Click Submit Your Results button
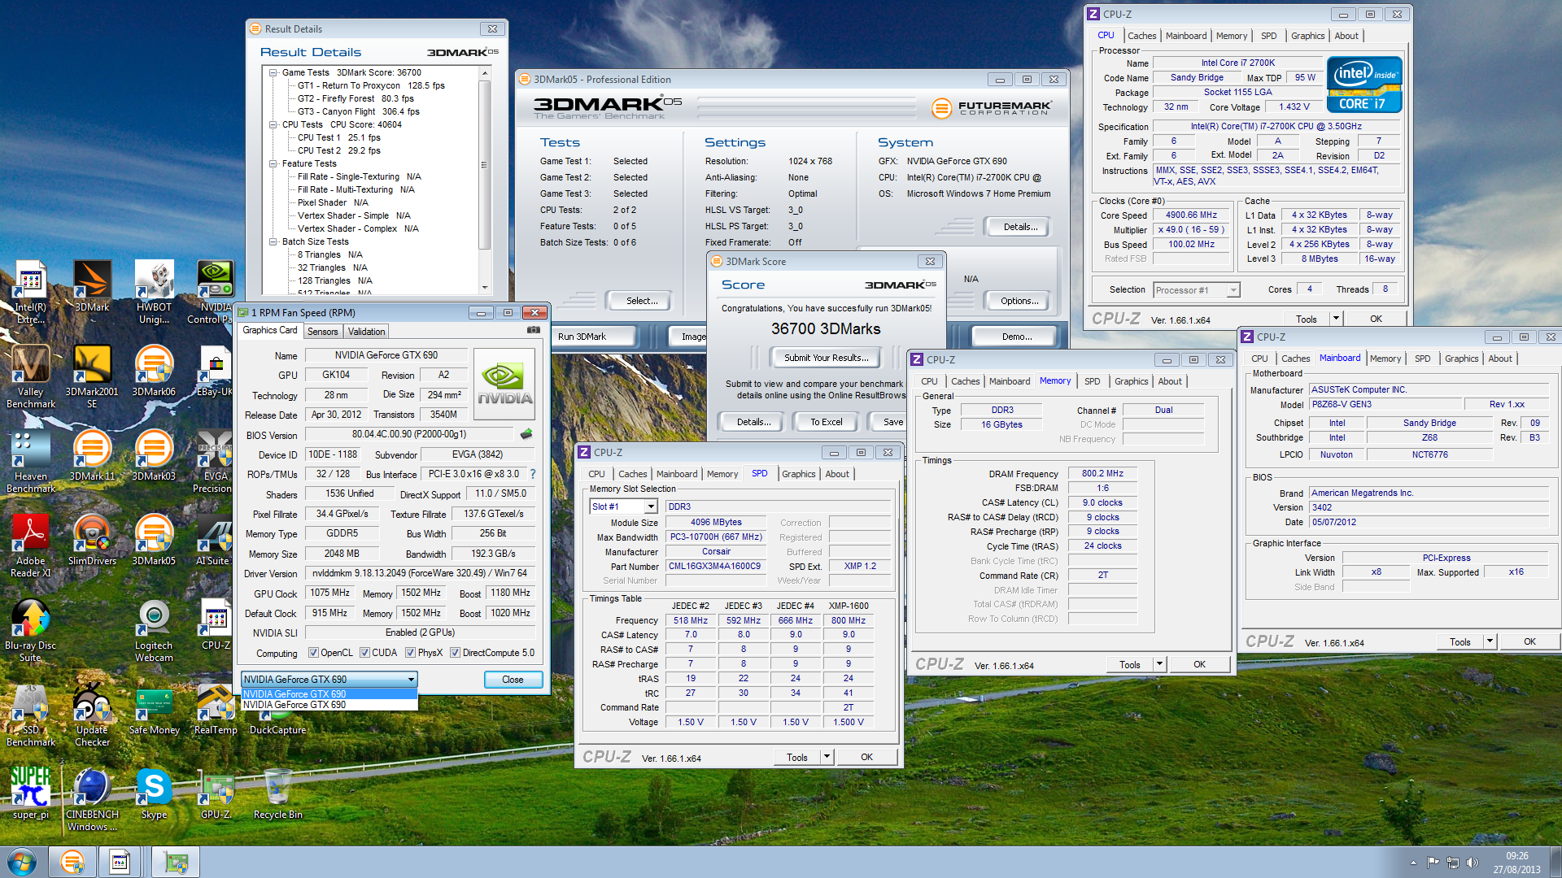 (x=826, y=358)
